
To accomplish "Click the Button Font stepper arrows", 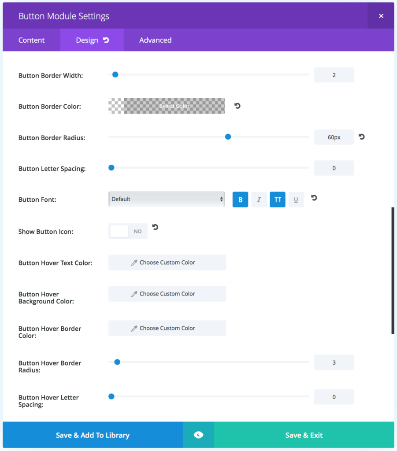I will 222,199.
